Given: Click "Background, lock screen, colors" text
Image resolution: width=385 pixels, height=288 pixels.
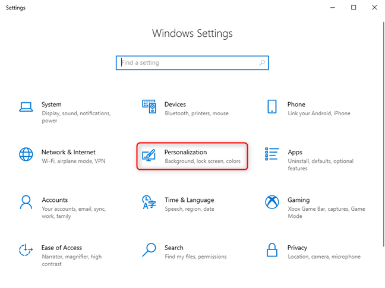Looking at the screenshot, I should coord(203,161).
